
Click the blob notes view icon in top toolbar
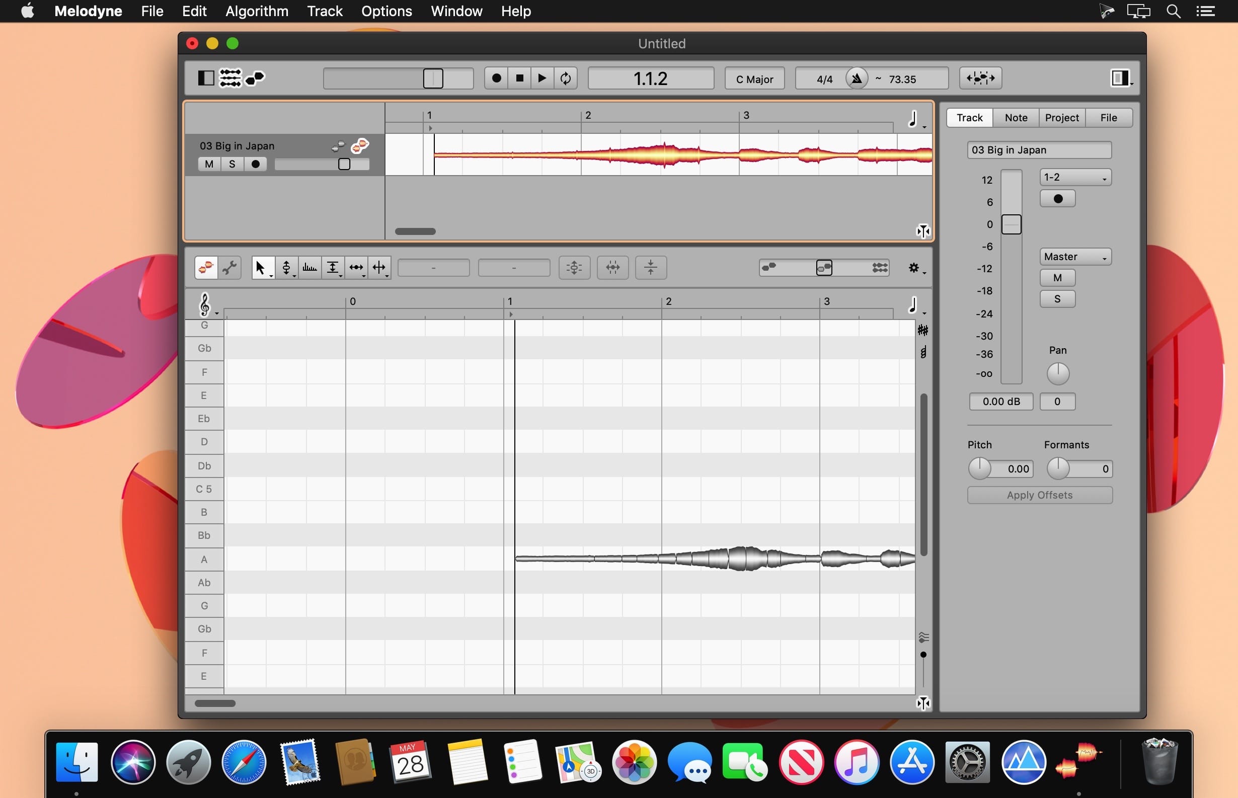point(255,78)
